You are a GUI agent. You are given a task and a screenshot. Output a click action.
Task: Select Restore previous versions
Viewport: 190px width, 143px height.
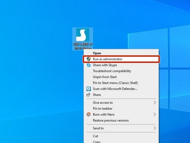point(121,120)
